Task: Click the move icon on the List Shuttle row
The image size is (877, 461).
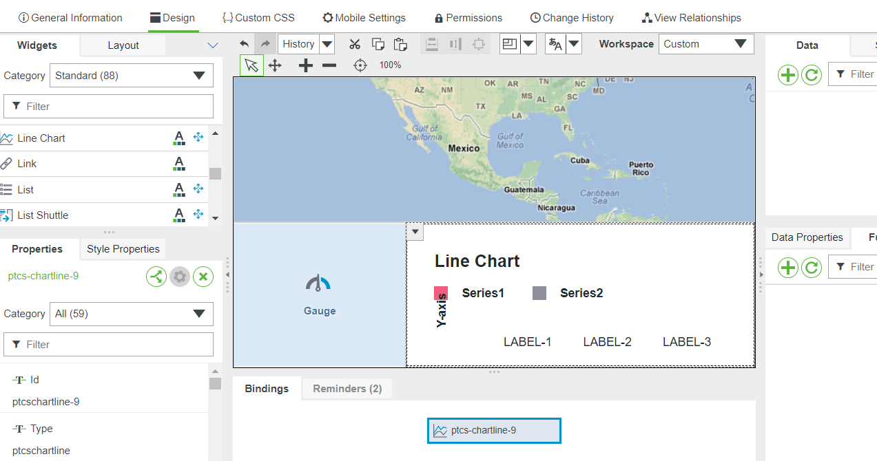Action: click(198, 215)
